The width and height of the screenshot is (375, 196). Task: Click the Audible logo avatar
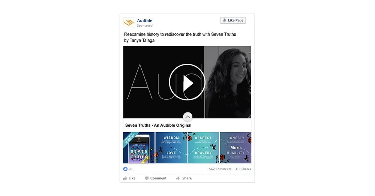coord(129,23)
